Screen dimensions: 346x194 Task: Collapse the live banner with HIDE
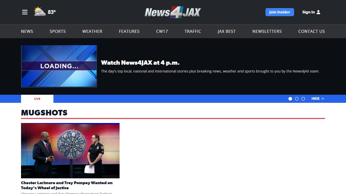point(316,99)
